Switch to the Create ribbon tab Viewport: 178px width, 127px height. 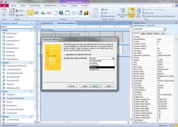[23, 5]
